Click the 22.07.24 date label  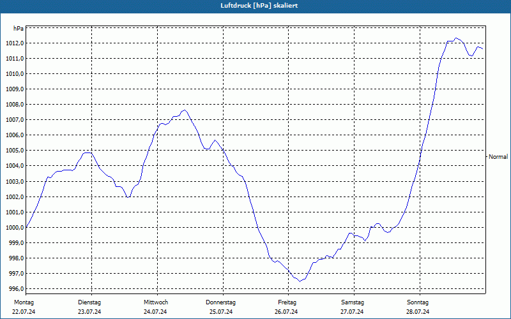24,312
